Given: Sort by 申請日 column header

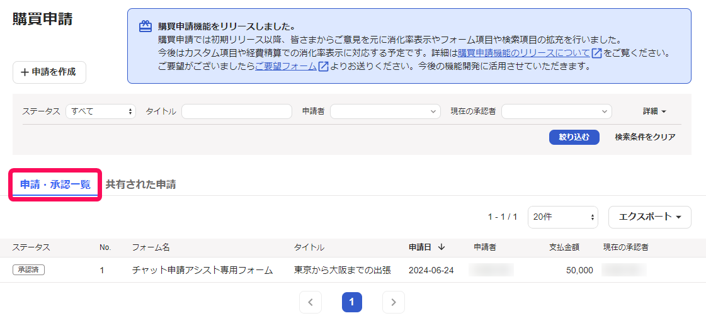Looking at the screenshot, I should [x=427, y=247].
